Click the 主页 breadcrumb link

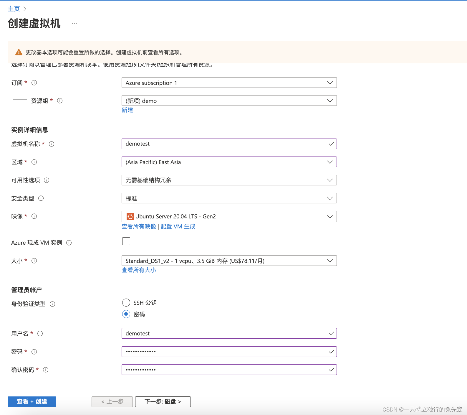coord(14,9)
